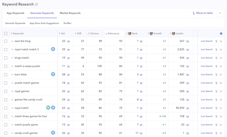
Task: Sort table by Relevancy column
Action: [x=113, y=34]
